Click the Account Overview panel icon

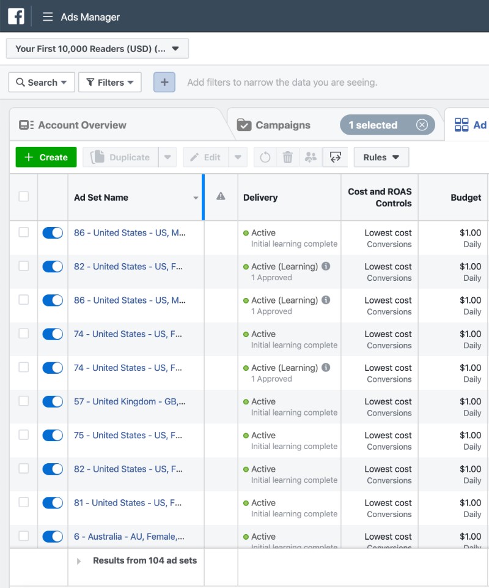tap(26, 125)
